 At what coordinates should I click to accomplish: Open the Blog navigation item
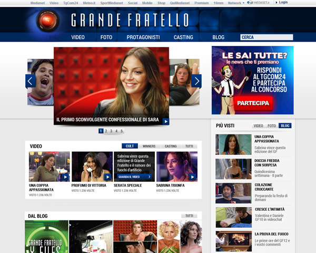coord(218,37)
